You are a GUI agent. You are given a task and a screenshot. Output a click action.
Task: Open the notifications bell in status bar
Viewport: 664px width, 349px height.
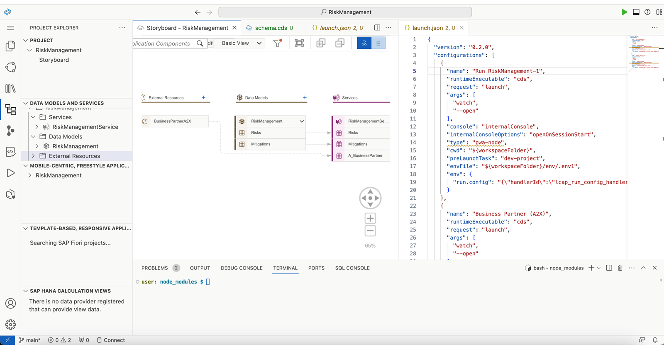coord(655,340)
